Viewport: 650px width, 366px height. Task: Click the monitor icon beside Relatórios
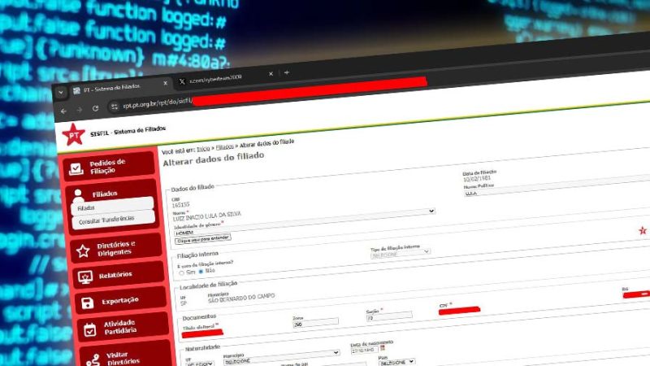pos(85,277)
